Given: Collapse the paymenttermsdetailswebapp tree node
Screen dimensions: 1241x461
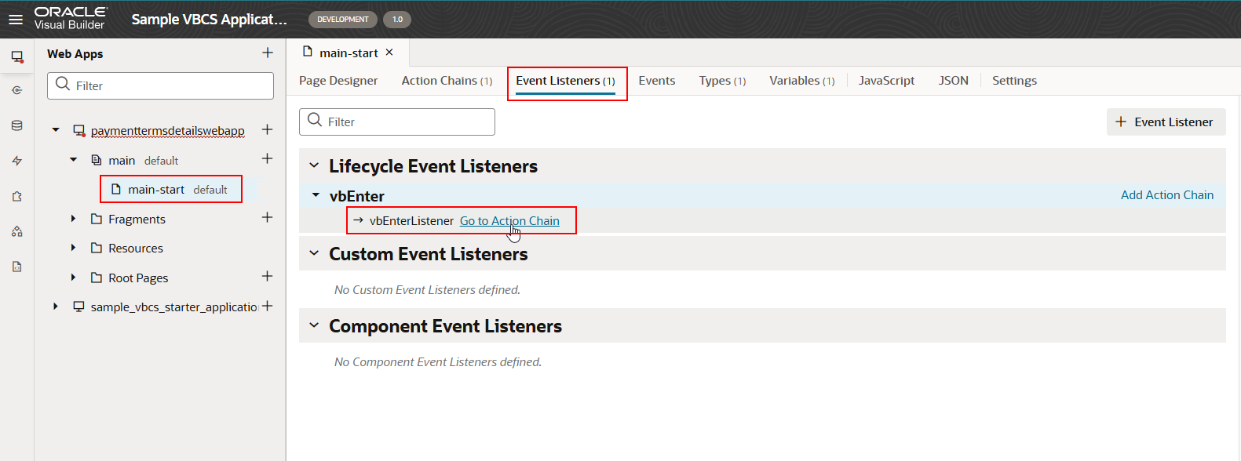Looking at the screenshot, I should [56, 130].
